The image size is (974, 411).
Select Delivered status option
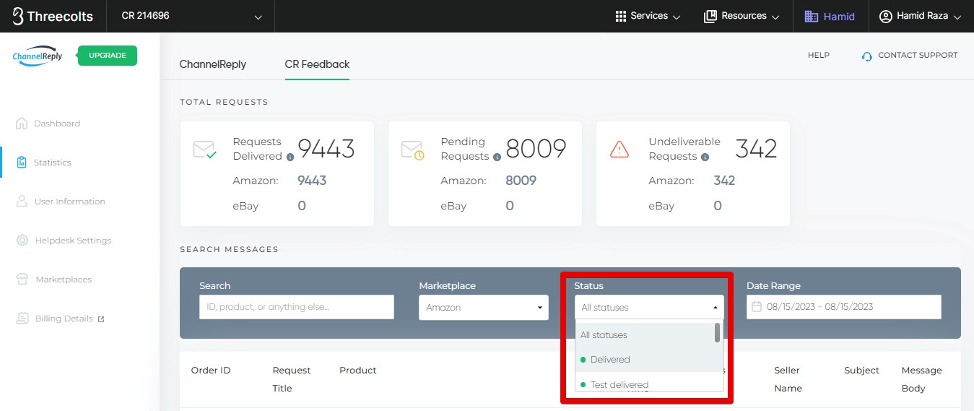[x=610, y=360]
